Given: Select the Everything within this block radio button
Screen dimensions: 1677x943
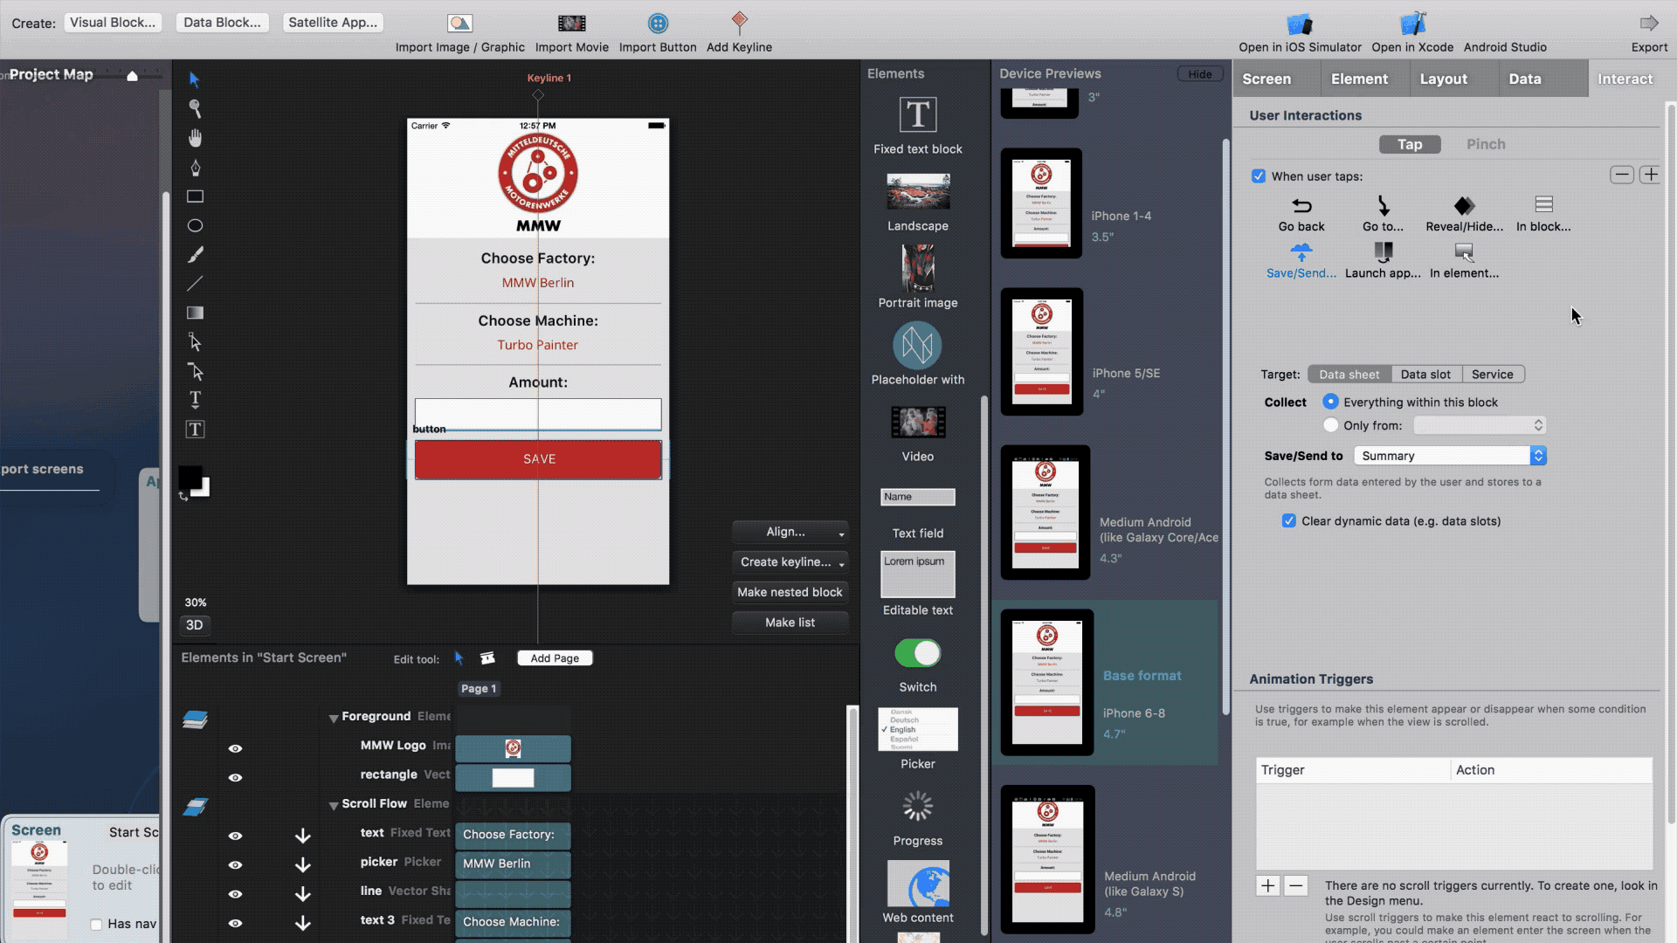Looking at the screenshot, I should click(x=1330, y=402).
